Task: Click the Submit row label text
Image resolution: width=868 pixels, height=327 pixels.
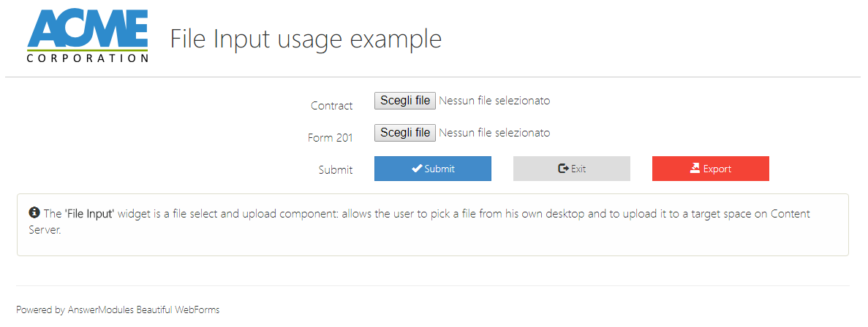Action: (x=335, y=169)
